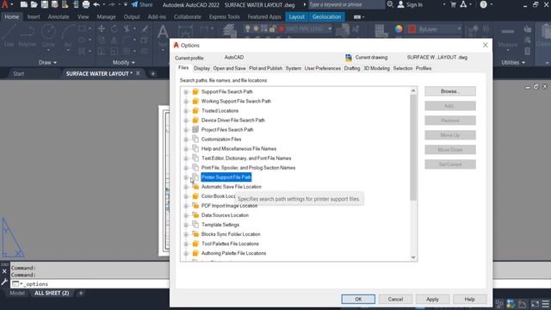
Task: Open the Manage ribbon tab
Action: (106, 16)
